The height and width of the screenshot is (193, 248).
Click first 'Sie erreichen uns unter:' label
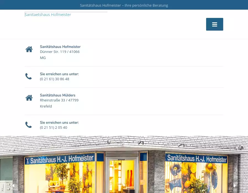59,74
